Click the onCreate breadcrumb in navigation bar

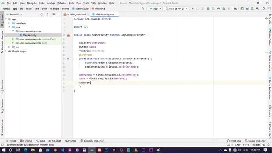98,8
